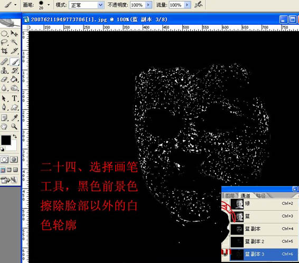Select the Eyedropper tool
Screen dimensions: 299x263
[14, 118]
